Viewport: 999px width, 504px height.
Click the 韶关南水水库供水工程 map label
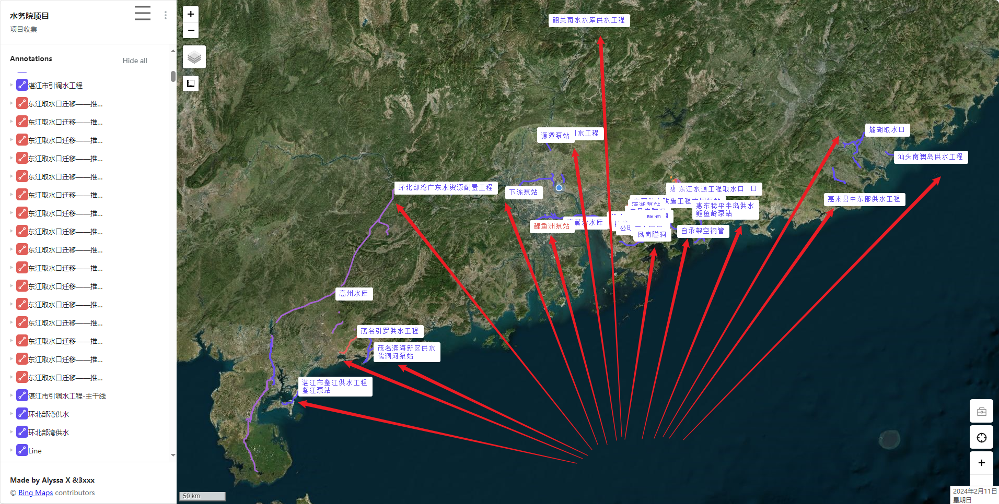pyautogui.click(x=588, y=20)
